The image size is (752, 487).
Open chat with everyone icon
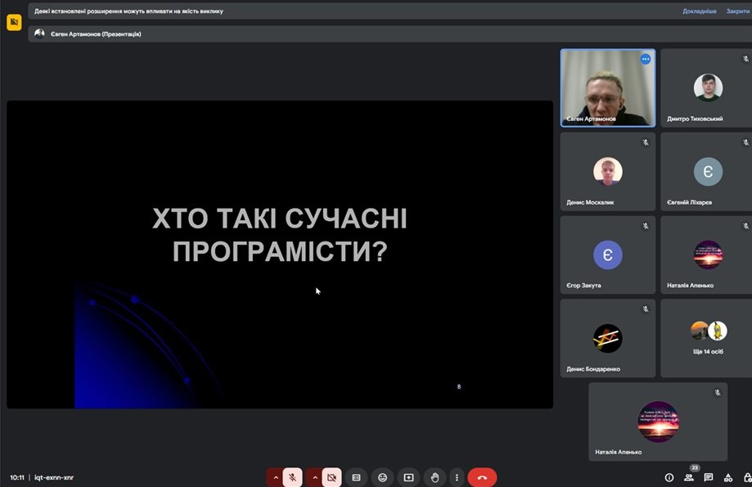709,477
